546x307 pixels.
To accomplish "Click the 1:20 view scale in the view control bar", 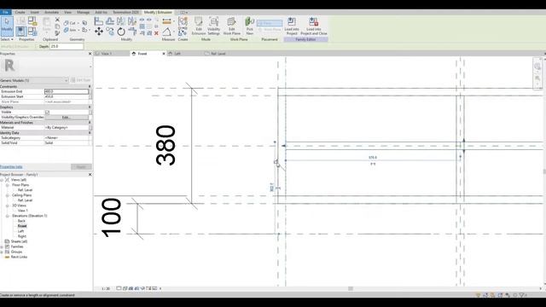I will tap(106, 288).
